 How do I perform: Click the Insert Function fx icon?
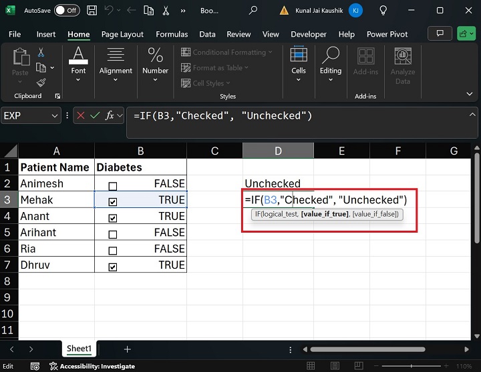(x=110, y=115)
